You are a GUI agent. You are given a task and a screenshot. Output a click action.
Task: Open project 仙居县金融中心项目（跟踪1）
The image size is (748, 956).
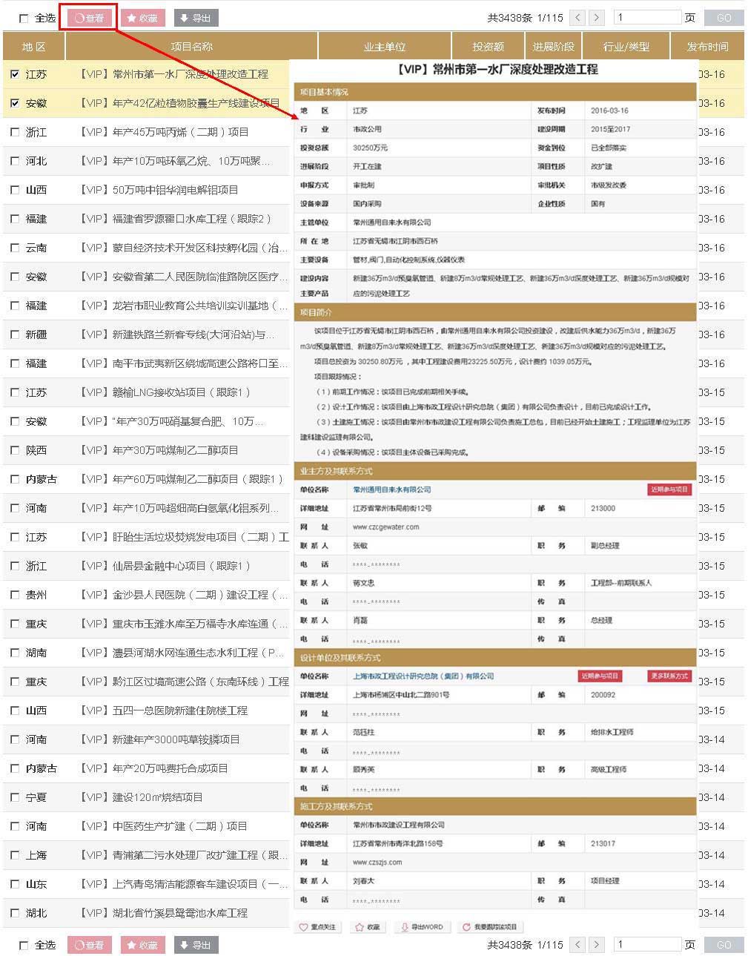click(x=165, y=566)
